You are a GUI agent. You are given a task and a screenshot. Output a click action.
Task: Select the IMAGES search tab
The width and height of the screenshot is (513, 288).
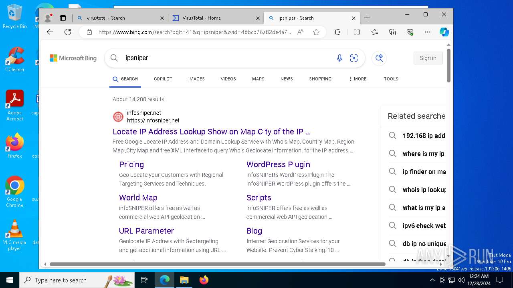coord(196,79)
